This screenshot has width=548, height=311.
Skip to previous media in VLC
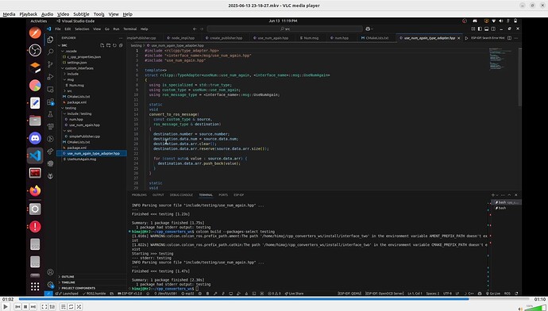[17, 306]
